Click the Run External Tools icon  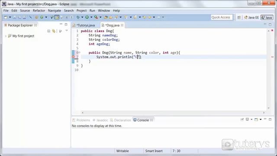(x=96, y=17)
